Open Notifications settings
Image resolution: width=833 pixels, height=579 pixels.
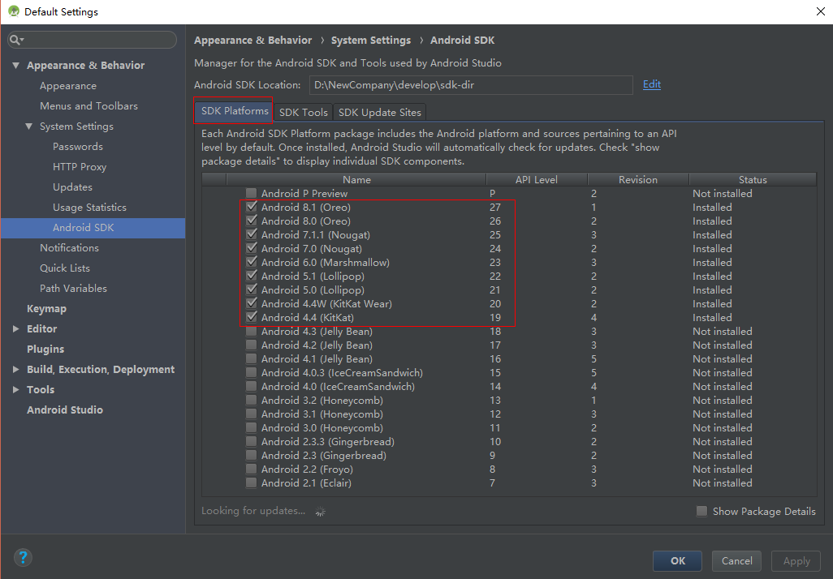(69, 248)
